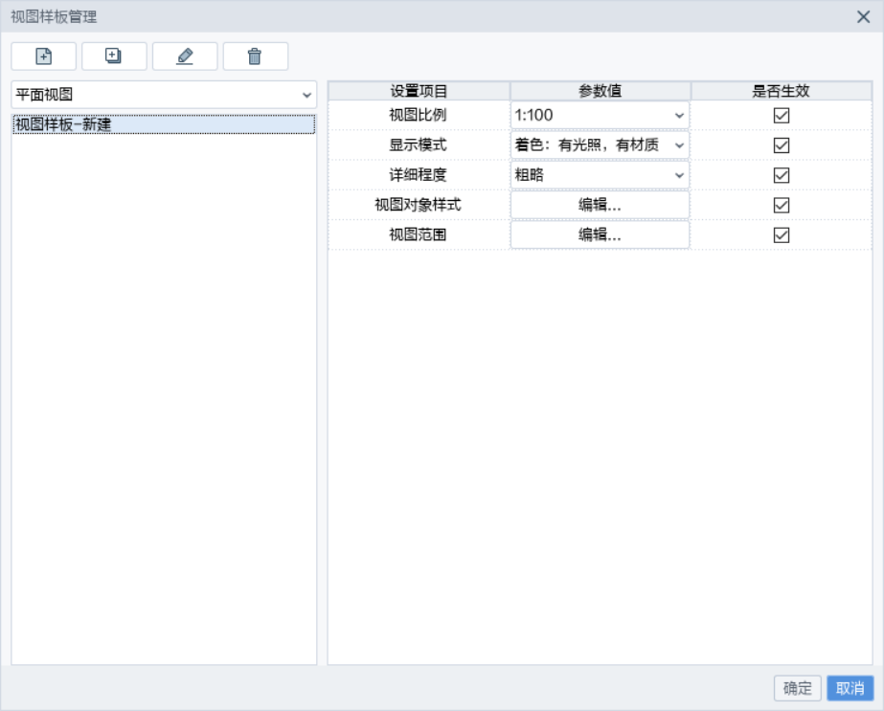Click the 视图对象样式 row label
This screenshot has height=711, width=884.
[418, 205]
